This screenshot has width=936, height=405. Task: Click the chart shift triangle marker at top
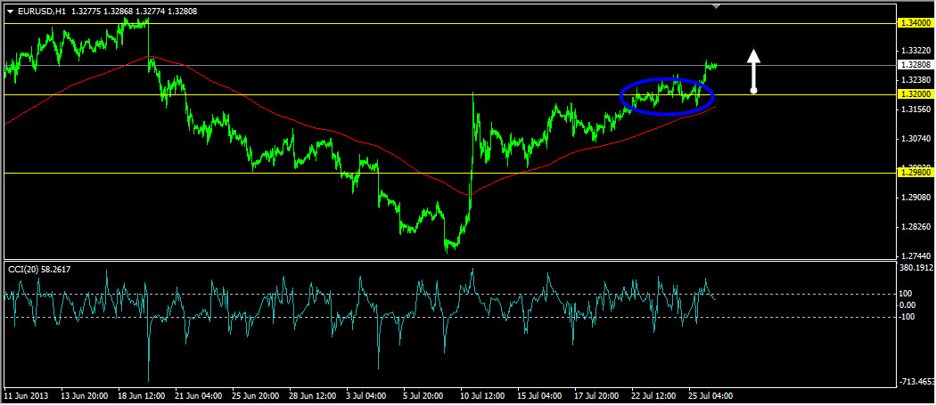click(x=717, y=5)
